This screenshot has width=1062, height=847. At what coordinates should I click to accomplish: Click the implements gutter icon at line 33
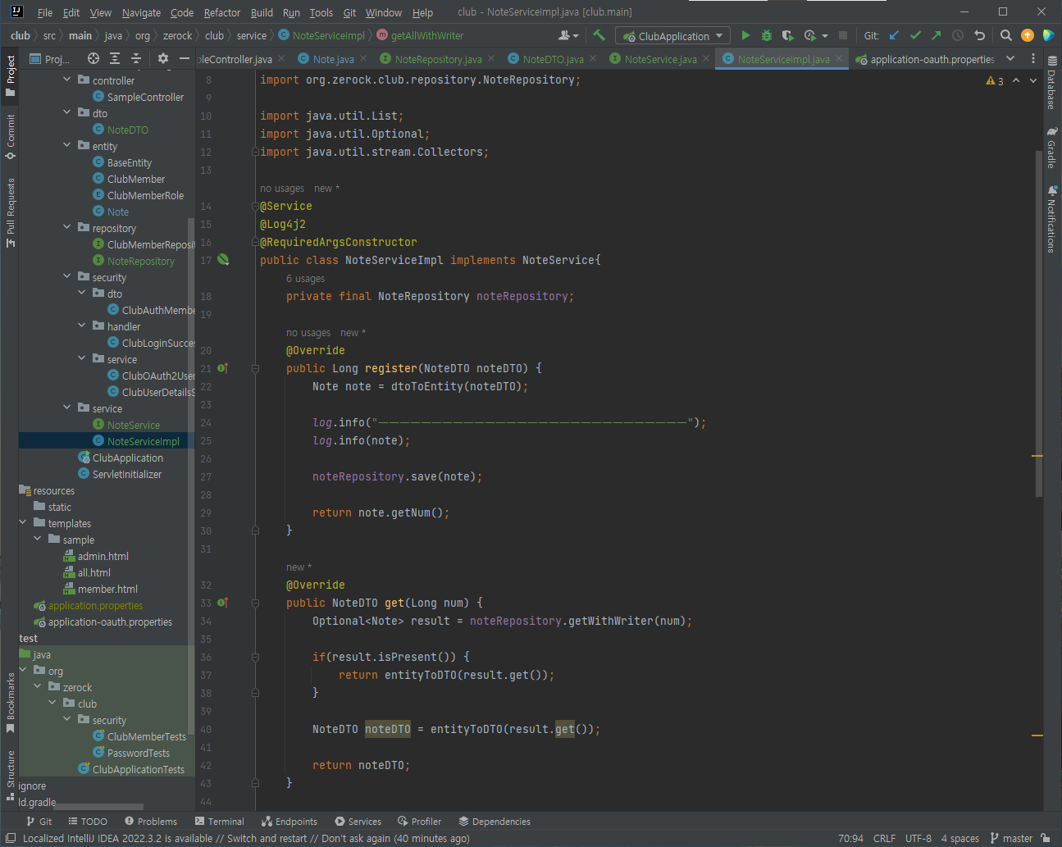223,603
